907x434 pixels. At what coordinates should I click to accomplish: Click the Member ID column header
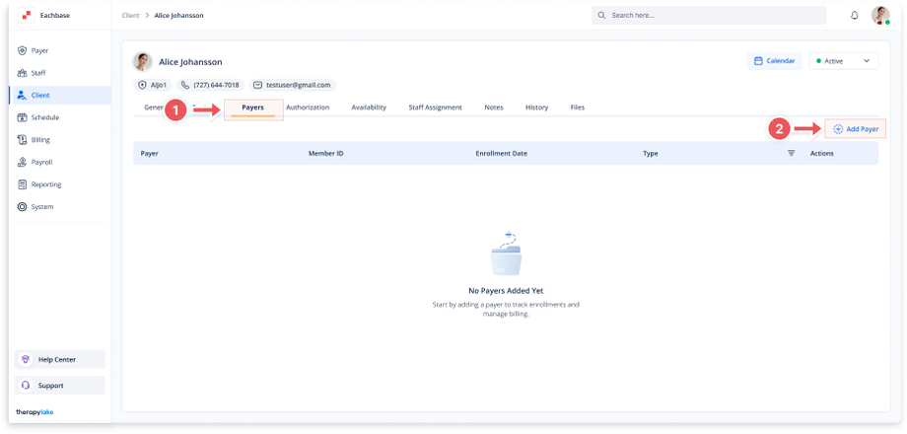point(325,153)
